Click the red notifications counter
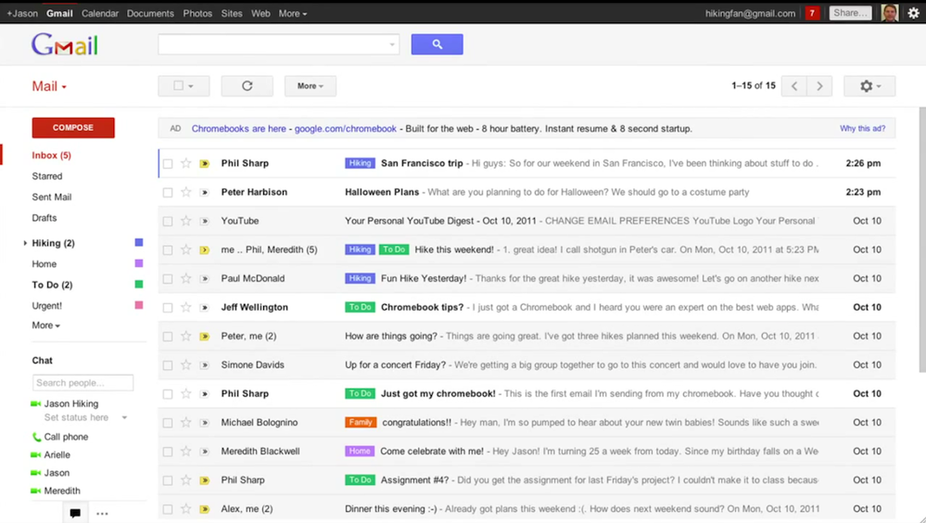Screen dimensions: 926x523 [812, 13]
